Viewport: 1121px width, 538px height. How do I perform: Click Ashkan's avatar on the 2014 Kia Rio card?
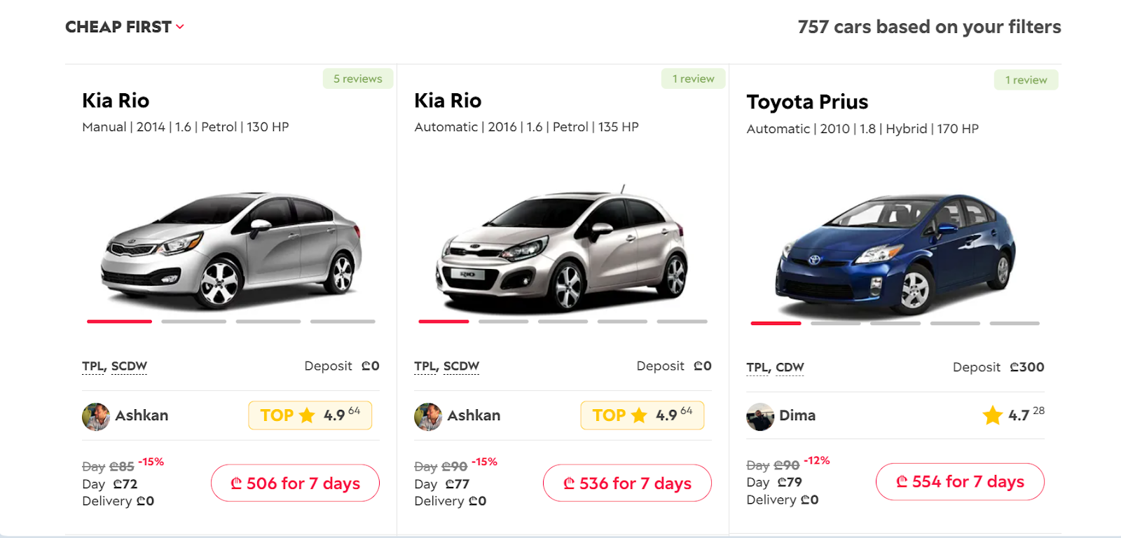(x=95, y=416)
